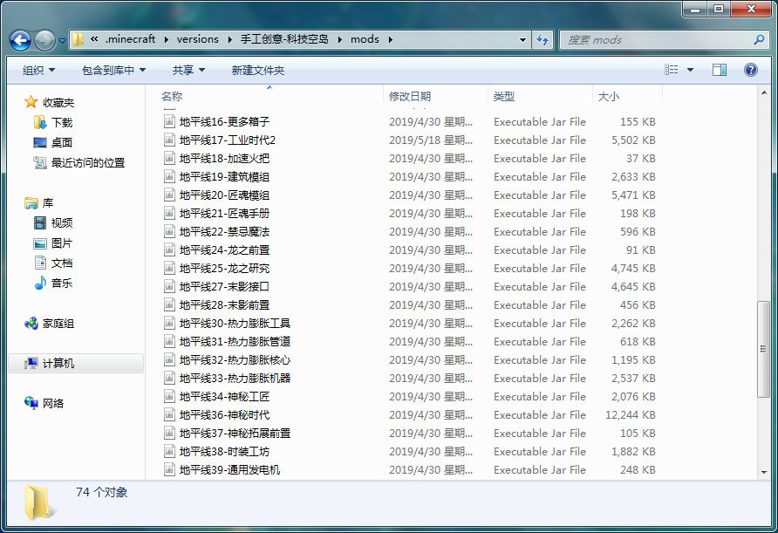
Task: Open 桌面 in the sidebar
Action: point(62,142)
